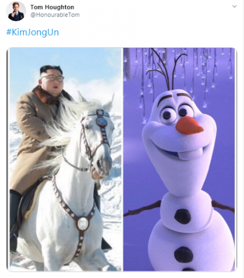
Task: Click the rider's eyeglasses in photo
Action: click(54, 77)
